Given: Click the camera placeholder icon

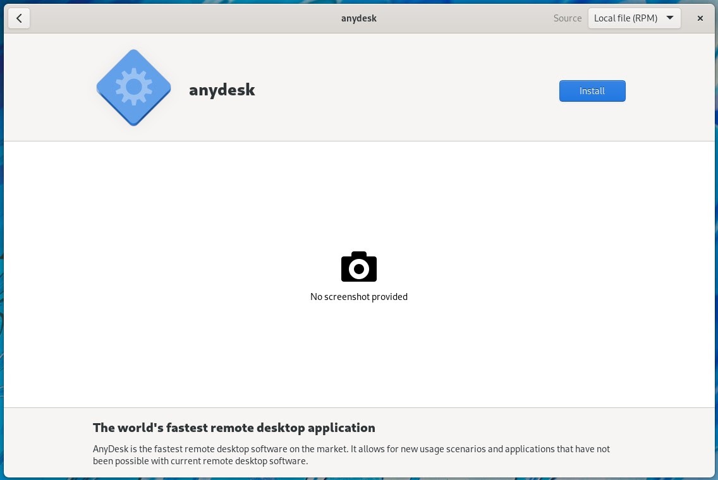Looking at the screenshot, I should coord(358,267).
